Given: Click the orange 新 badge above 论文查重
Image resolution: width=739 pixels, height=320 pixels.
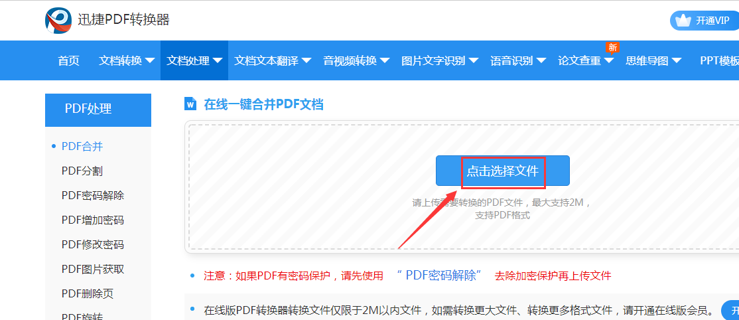Looking at the screenshot, I should click(x=612, y=48).
